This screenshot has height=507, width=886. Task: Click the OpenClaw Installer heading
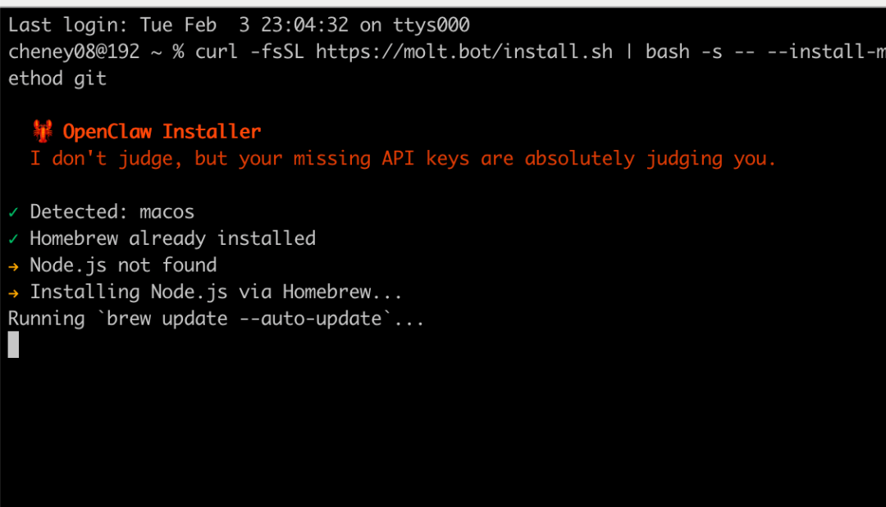162,131
